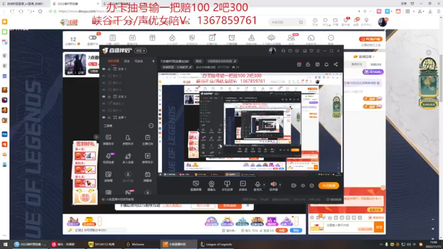Edit the 英雄联盟 category selector
The image size is (443, 249).
[x=177, y=67]
